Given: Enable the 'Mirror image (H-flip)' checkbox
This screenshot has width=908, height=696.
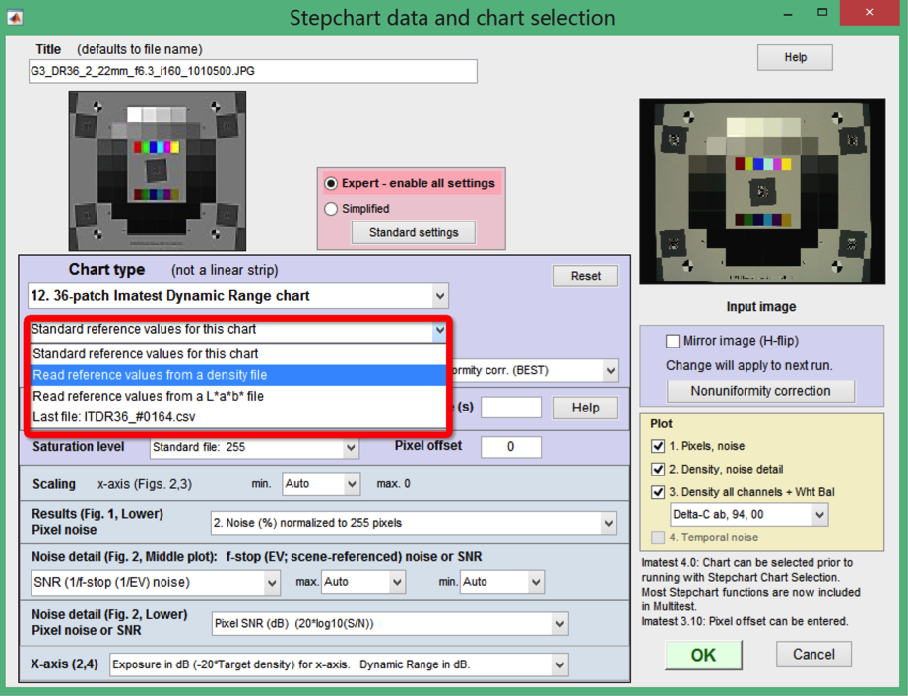Looking at the screenshot, I should [673, 341].
